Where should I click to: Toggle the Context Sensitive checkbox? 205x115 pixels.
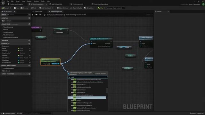click(x=94, y=74)
